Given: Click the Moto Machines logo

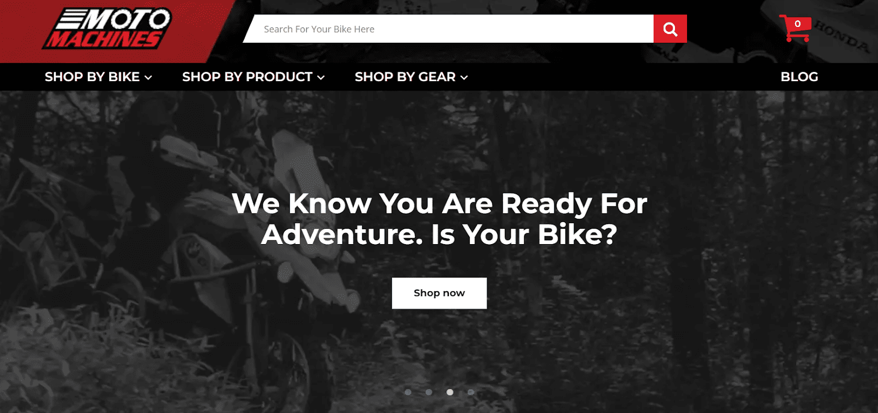Looking at the screenshot, I should tap(108, 29).
